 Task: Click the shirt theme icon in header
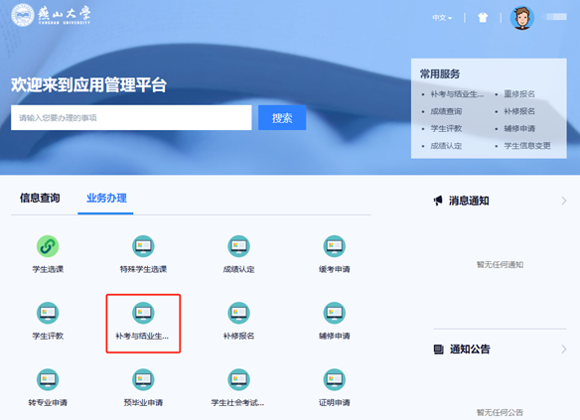[483, 18]
